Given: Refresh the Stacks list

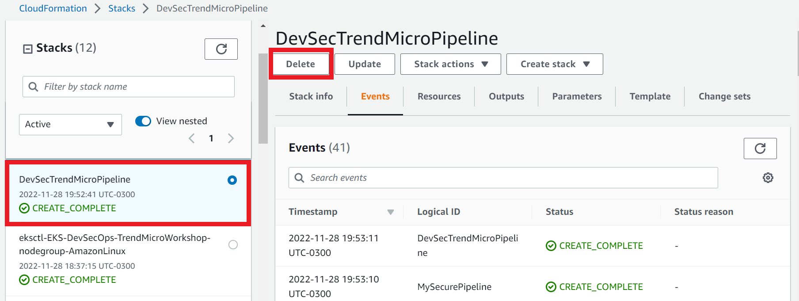Looking at the screenshot, I should coord(221,49).
